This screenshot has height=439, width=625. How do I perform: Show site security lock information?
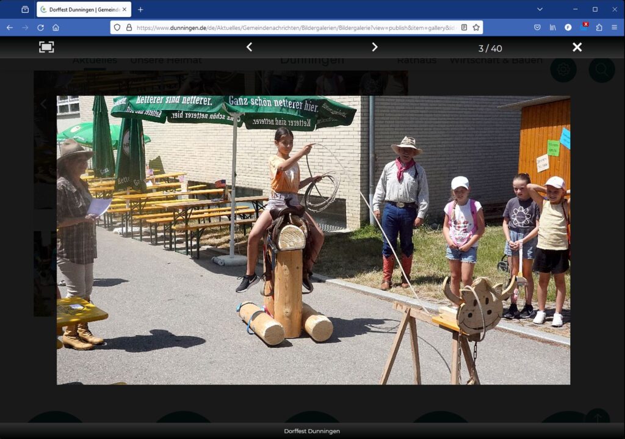click(x=129, y=27)
